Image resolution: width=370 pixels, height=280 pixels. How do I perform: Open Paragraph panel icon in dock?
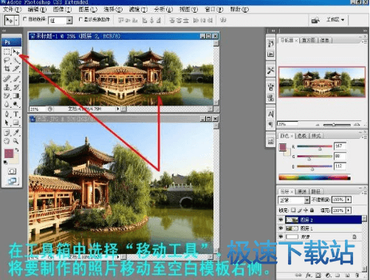click(x=270, y=124)
